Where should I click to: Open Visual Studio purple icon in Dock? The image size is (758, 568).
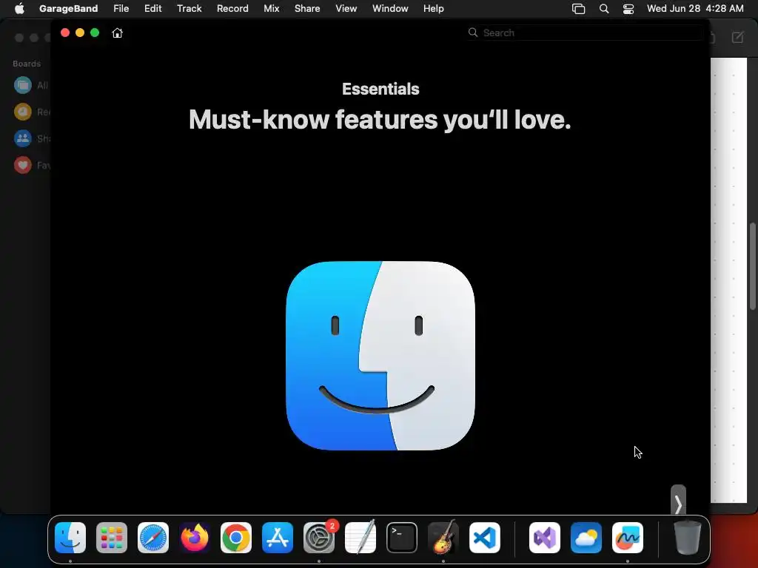[x=545, y=538]
